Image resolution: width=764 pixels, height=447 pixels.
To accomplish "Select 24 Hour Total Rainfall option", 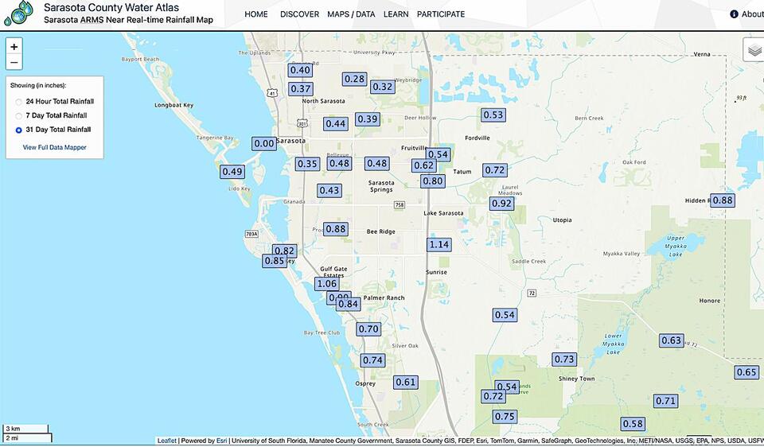I will pyautogui.click(x=18, y=102).
